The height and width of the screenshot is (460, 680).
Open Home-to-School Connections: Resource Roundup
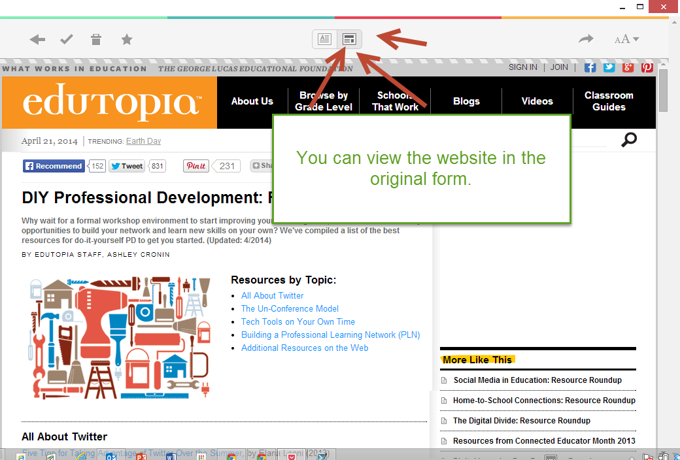click(544, 401)
